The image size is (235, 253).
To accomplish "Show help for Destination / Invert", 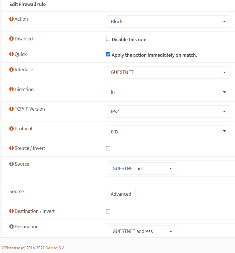I will (x=11, y=211).
